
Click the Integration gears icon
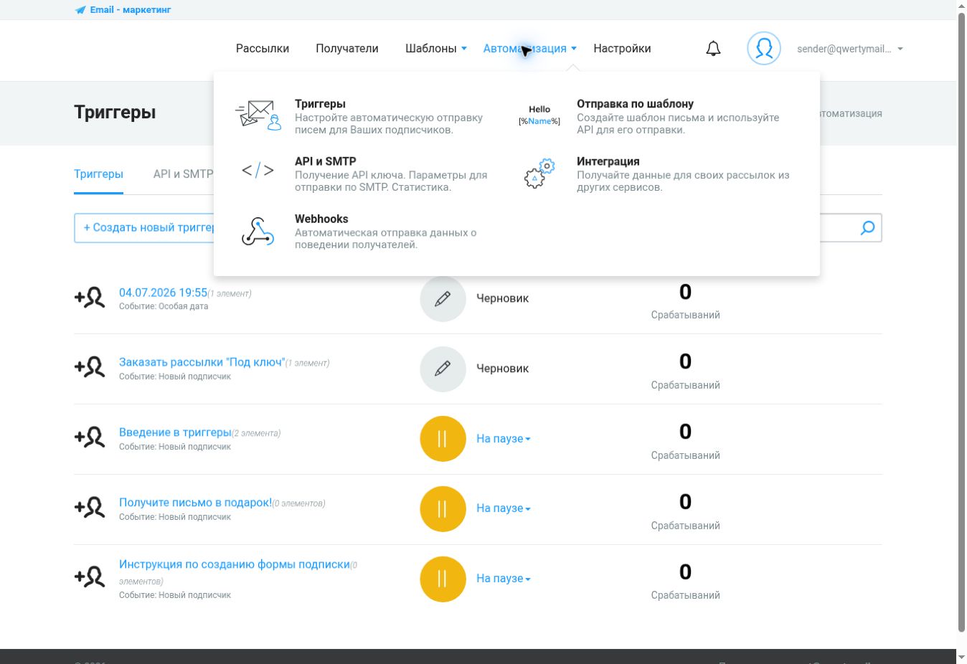tap(539, 174)
